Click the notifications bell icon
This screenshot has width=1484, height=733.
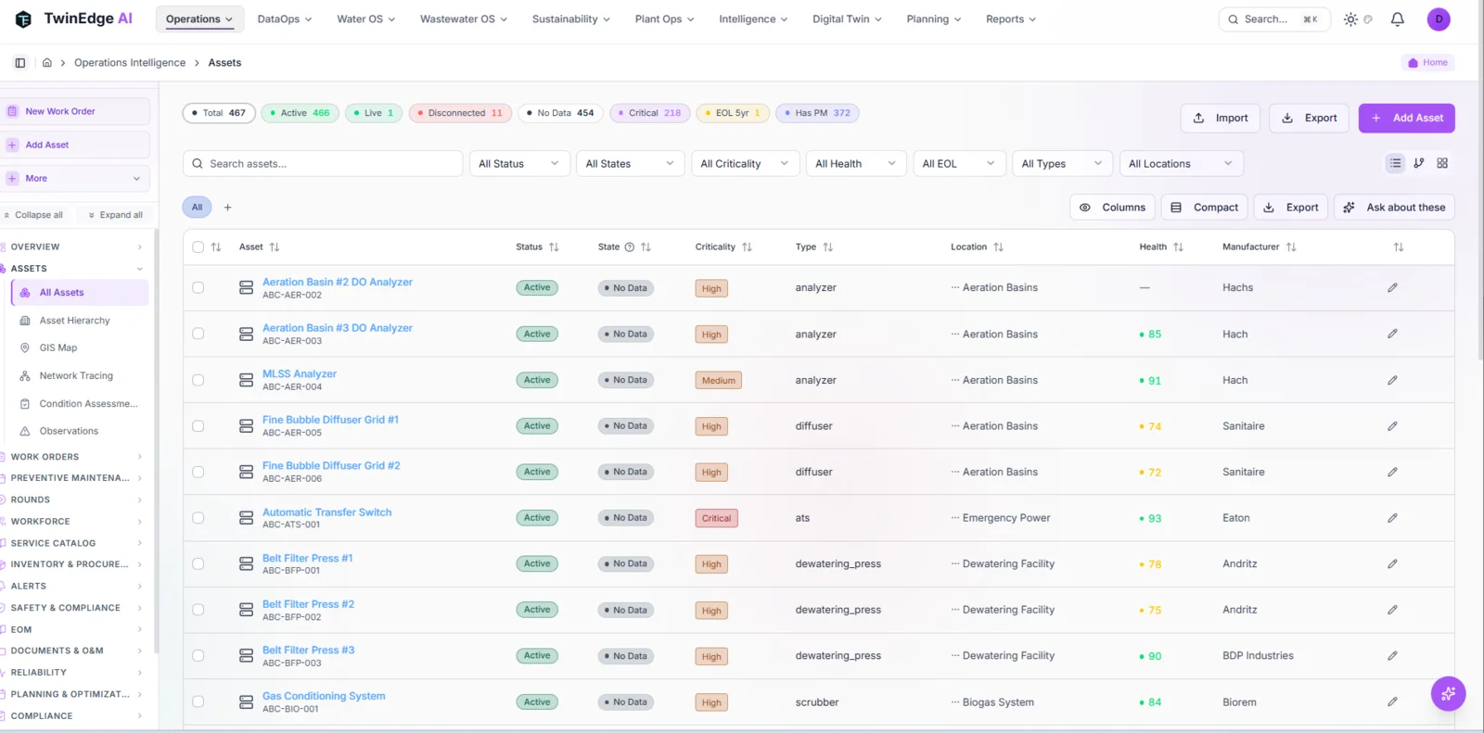pos(1397,19)
